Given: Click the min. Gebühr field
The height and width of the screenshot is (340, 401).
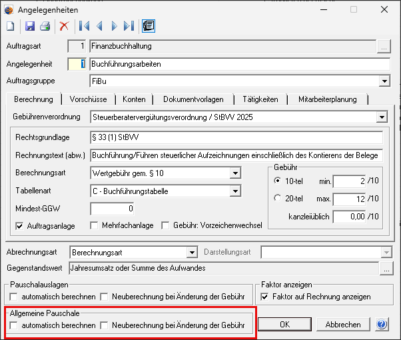Looking at the screenshot, I should coord(349,181).
